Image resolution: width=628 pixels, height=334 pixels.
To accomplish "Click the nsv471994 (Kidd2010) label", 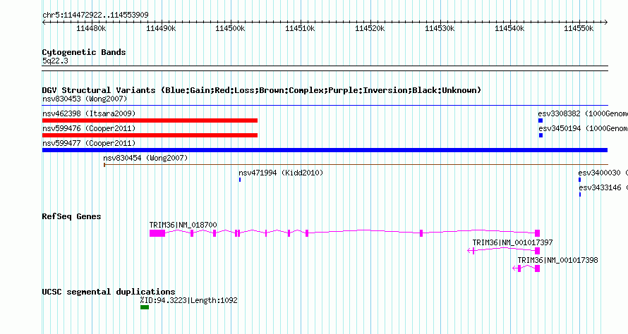I will click(281, 173).
